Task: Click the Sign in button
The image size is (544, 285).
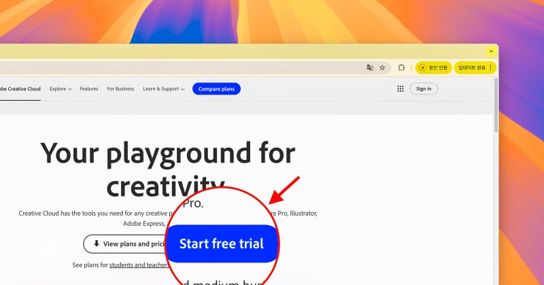Action: pos(424,89)
